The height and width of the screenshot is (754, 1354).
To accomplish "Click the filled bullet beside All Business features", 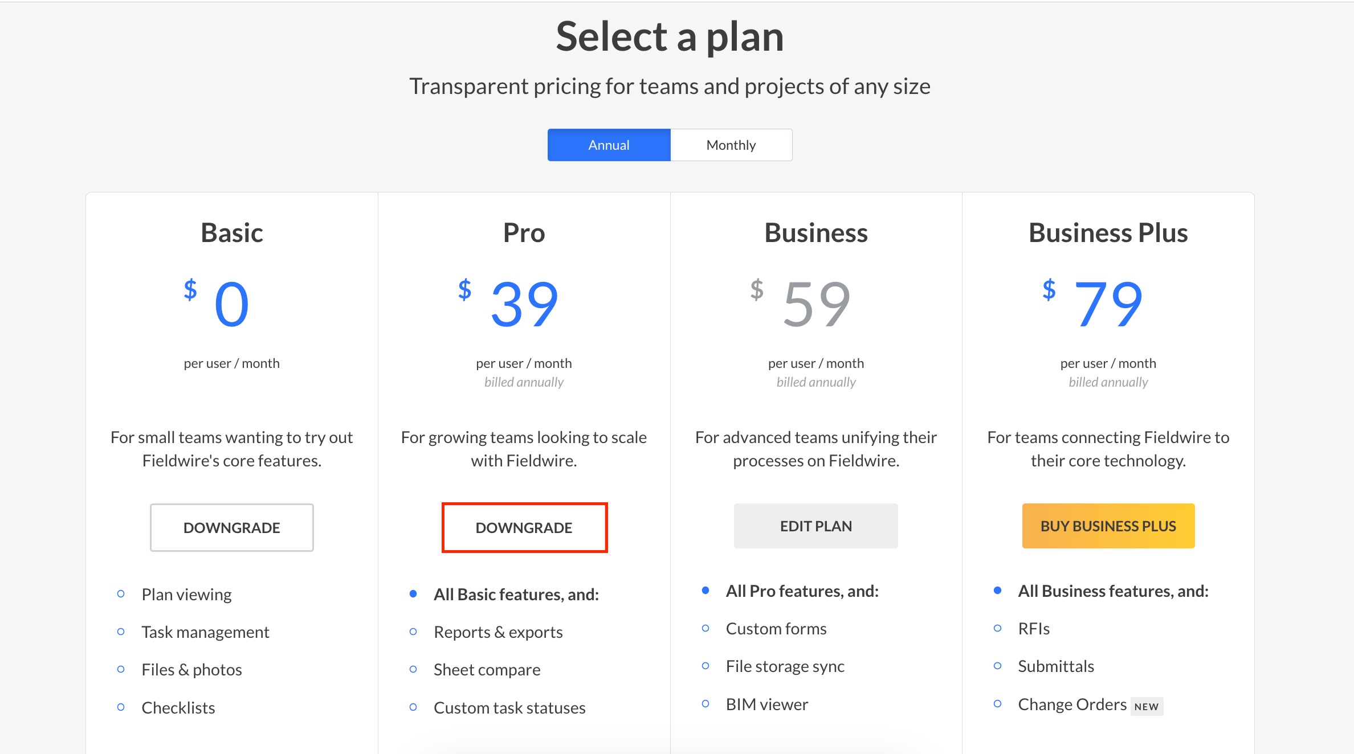I will click(x=997, y=591).
